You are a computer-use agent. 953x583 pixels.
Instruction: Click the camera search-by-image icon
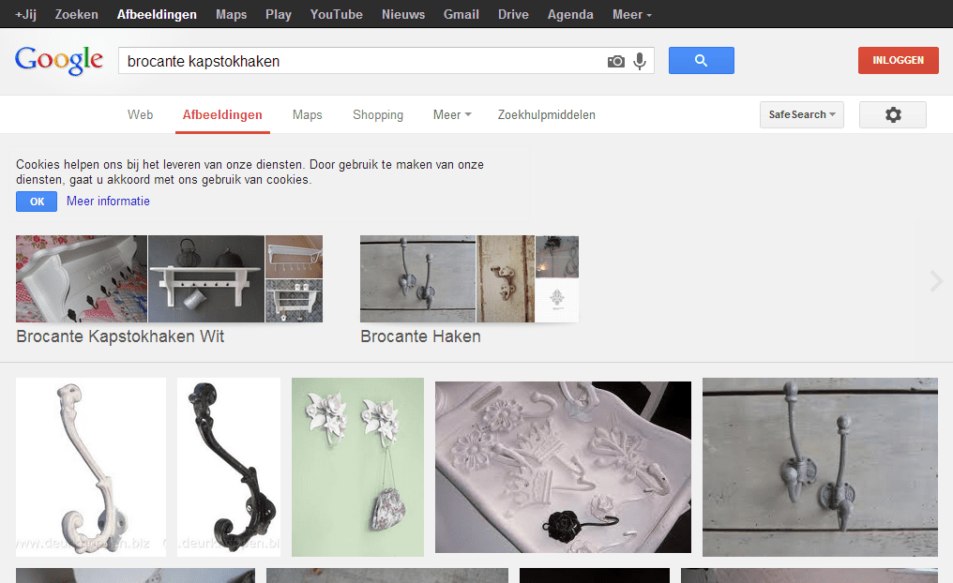tap(615, 61)
